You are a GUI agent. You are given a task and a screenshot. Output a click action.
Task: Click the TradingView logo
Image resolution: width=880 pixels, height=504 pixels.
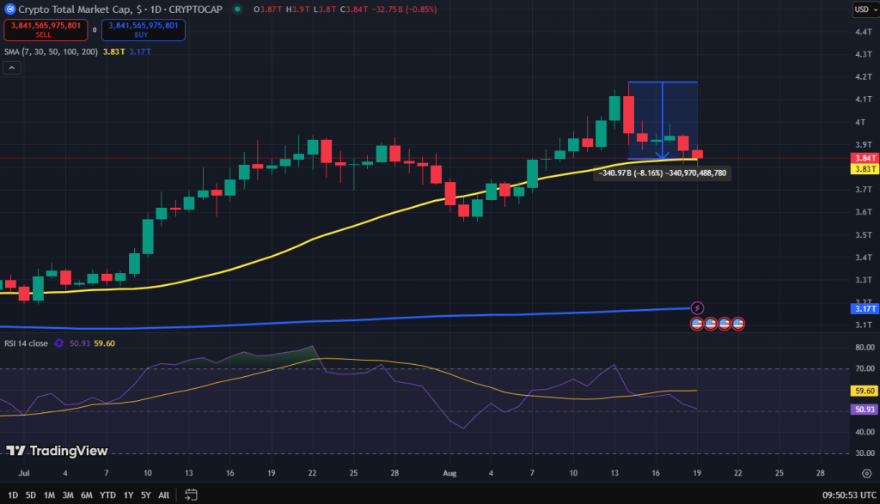pos(57,451)
